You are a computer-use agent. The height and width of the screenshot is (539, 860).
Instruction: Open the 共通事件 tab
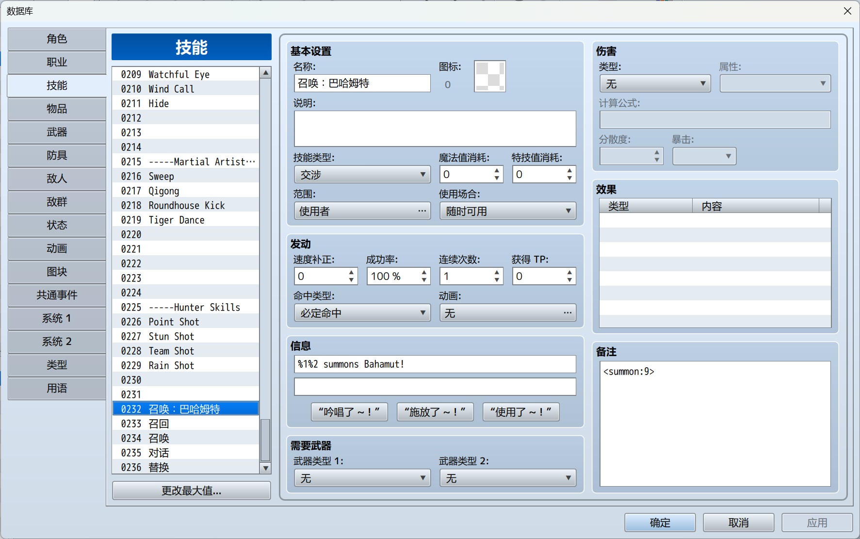57,295
